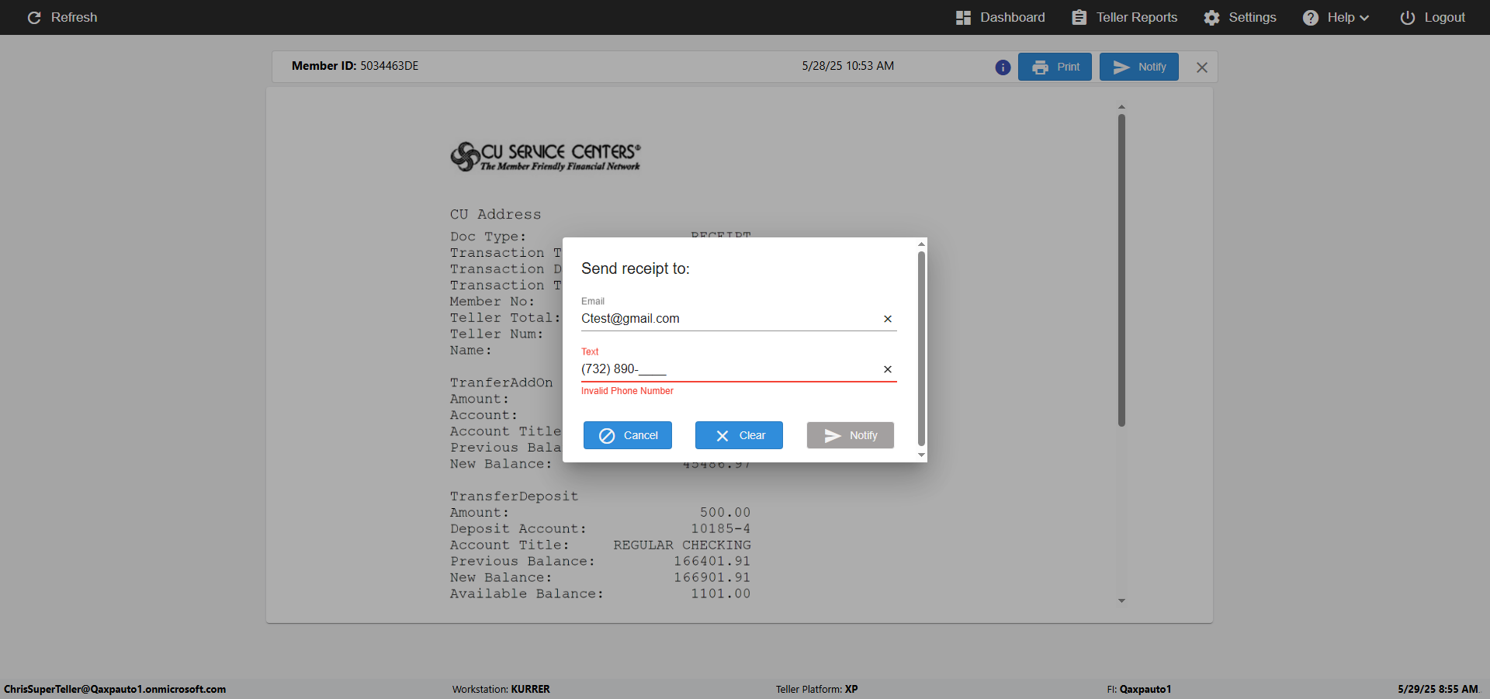This screenshot has height=699, width=1490.
Task: Open the Settings menu
Action: point(1240,17)
